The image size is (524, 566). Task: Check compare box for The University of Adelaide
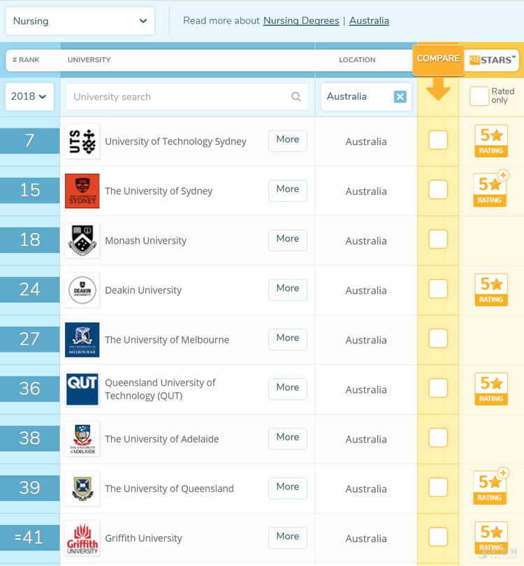[x=438, y=438]
